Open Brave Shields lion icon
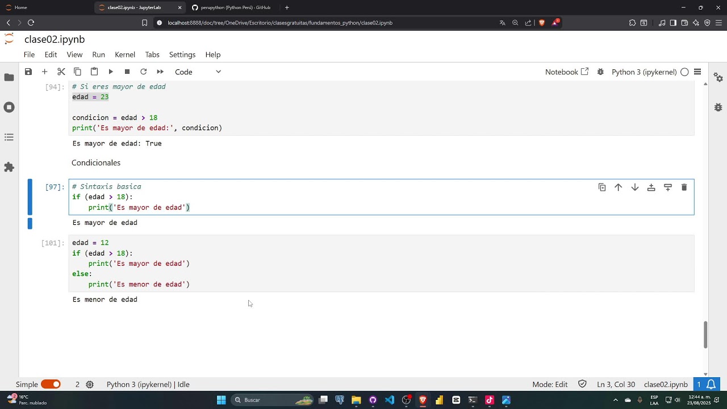727x409 pixels. click(x=541, y=23)
